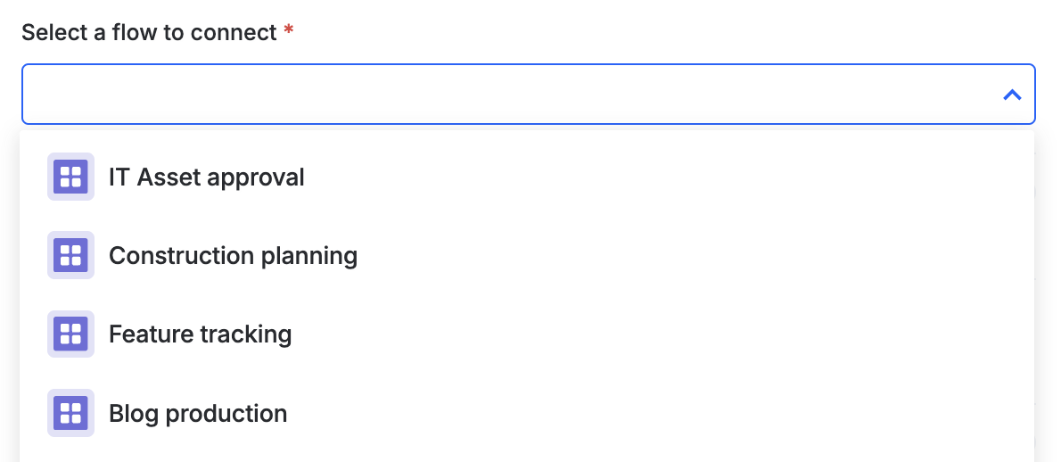The image size is (1061, 462).
Task: Choose the Blog production flow entry
Action: (527, 413)
